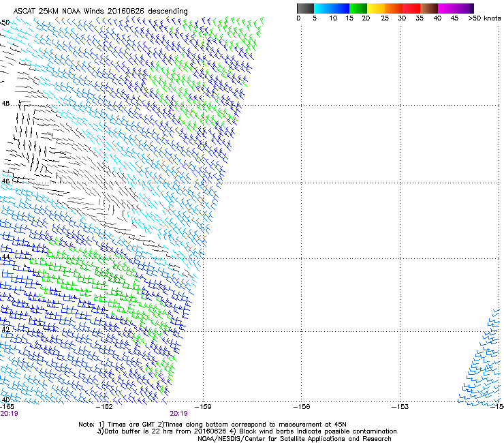The height and width of the screenshot is (443, 504).
Task: Click legend tick label '25'
Action: pos(385,18)
